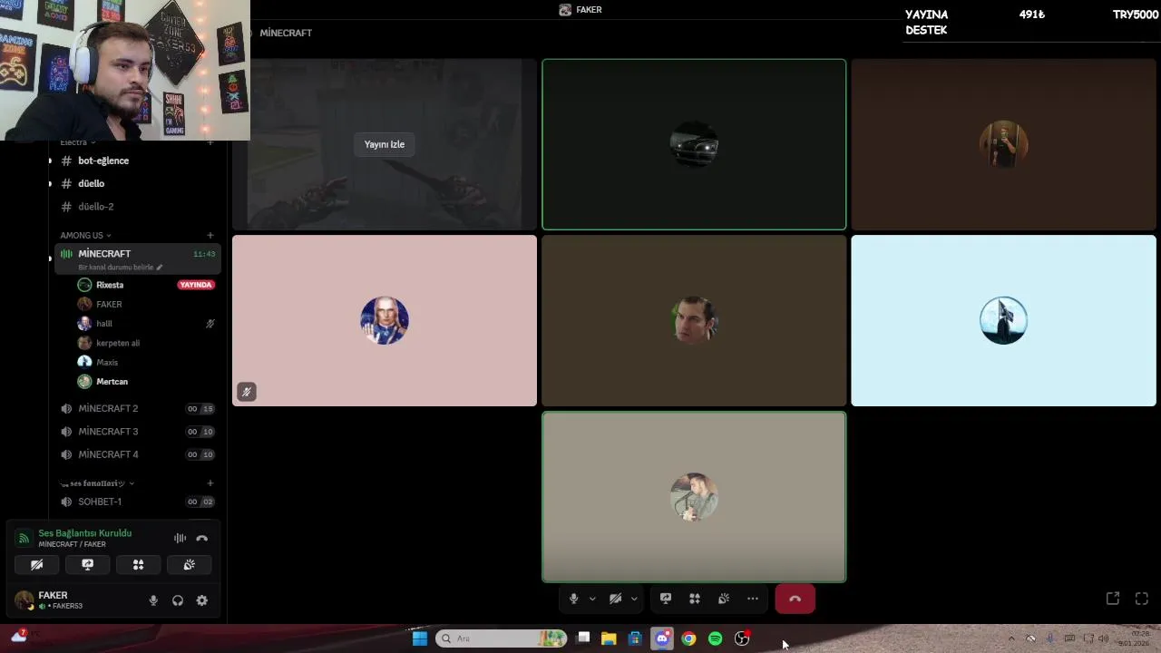Open soundboard button in voice panel
The image size is (1161, 653).
pos(189,564)
